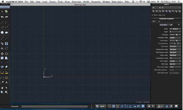
Task: Click the Text height value field
Action: [x=174, y=61]
